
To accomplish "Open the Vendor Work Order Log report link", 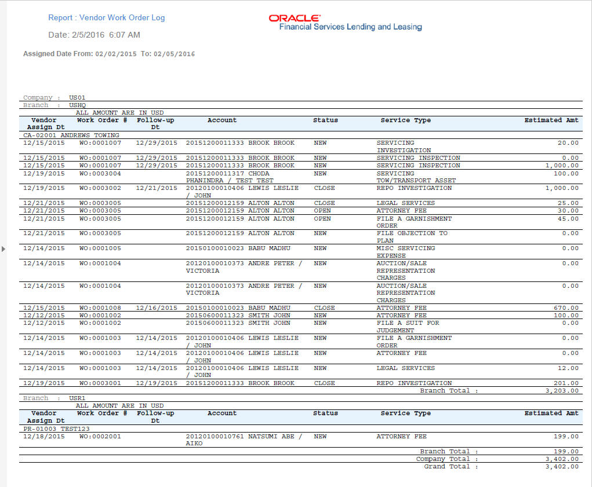I will [106, 17].
